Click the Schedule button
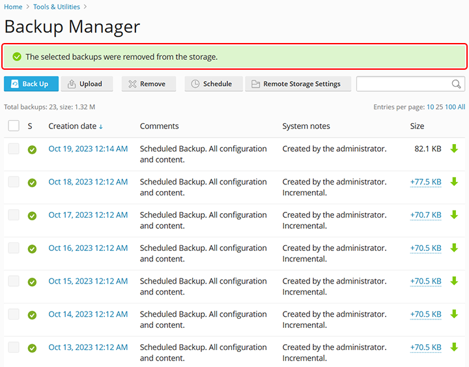Screen dimensions: 469x367 213,84
